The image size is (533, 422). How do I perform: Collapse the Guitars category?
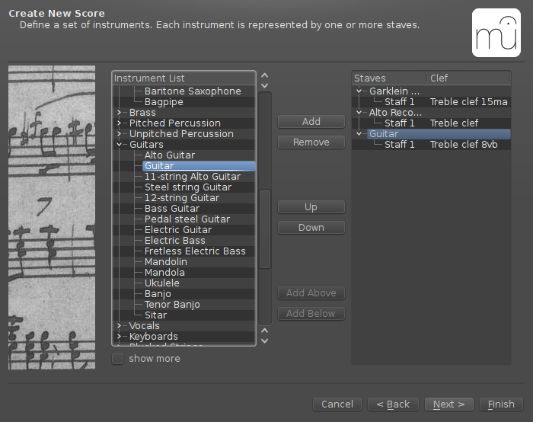click(120, 145)
